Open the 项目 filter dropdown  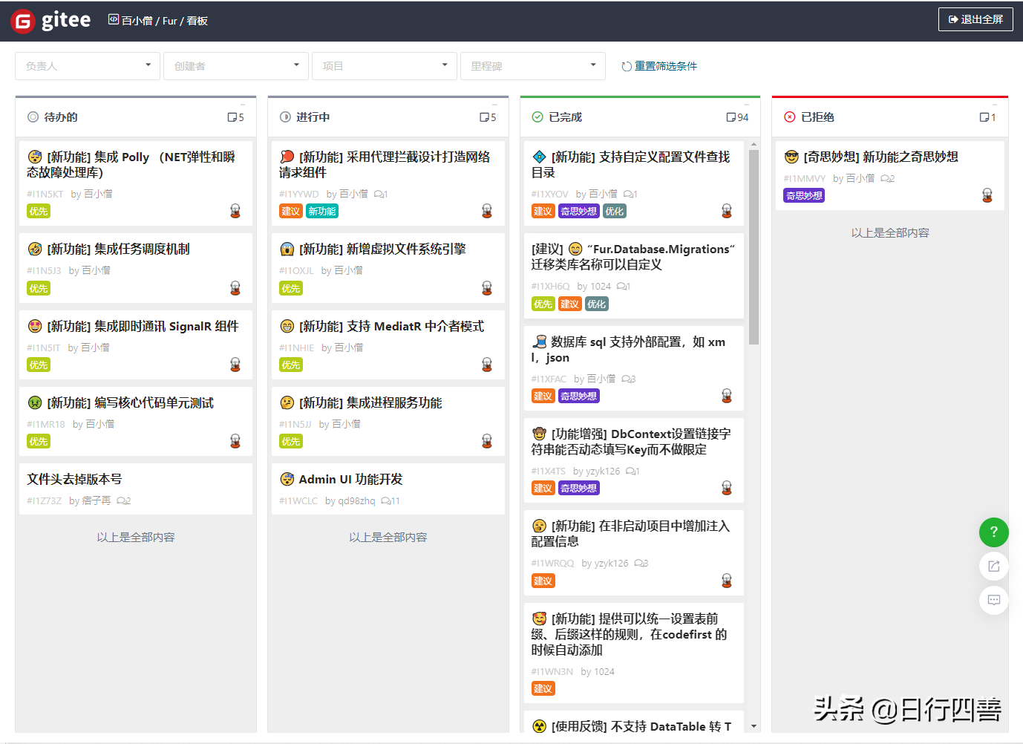385,66
